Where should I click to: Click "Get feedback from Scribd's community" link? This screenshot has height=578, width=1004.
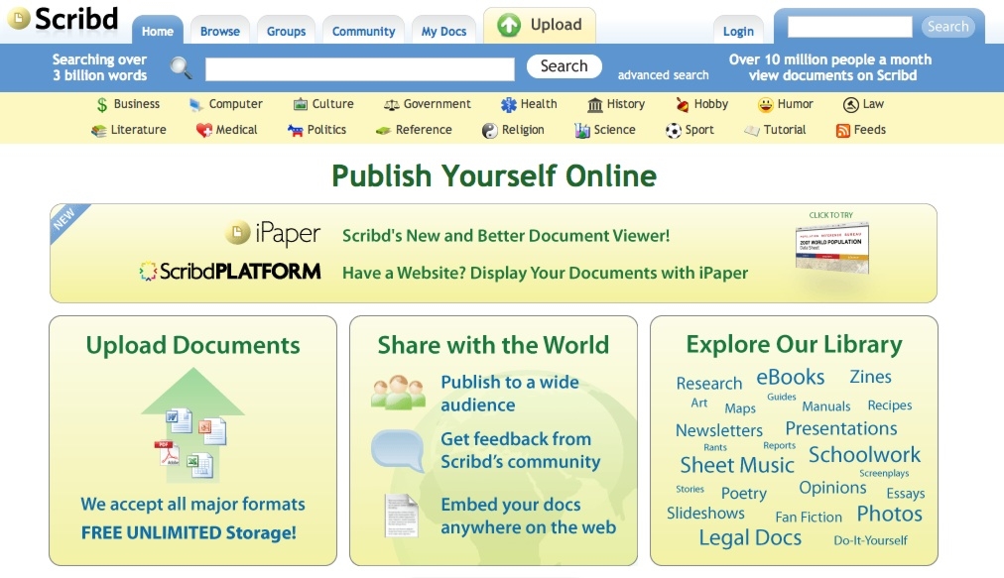(521, 450)
